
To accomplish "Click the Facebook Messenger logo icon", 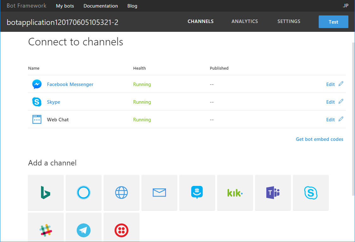I will 37,84.
